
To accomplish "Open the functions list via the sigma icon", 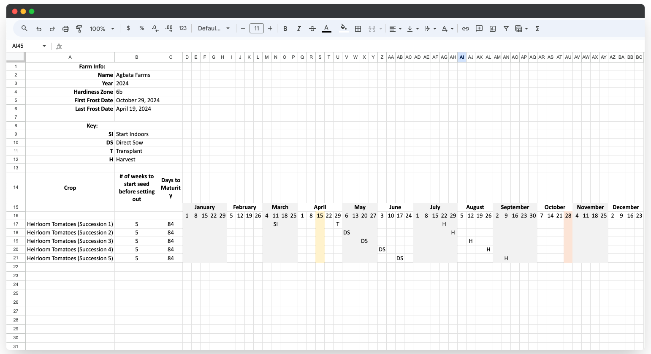I will [x=537, y=28].
